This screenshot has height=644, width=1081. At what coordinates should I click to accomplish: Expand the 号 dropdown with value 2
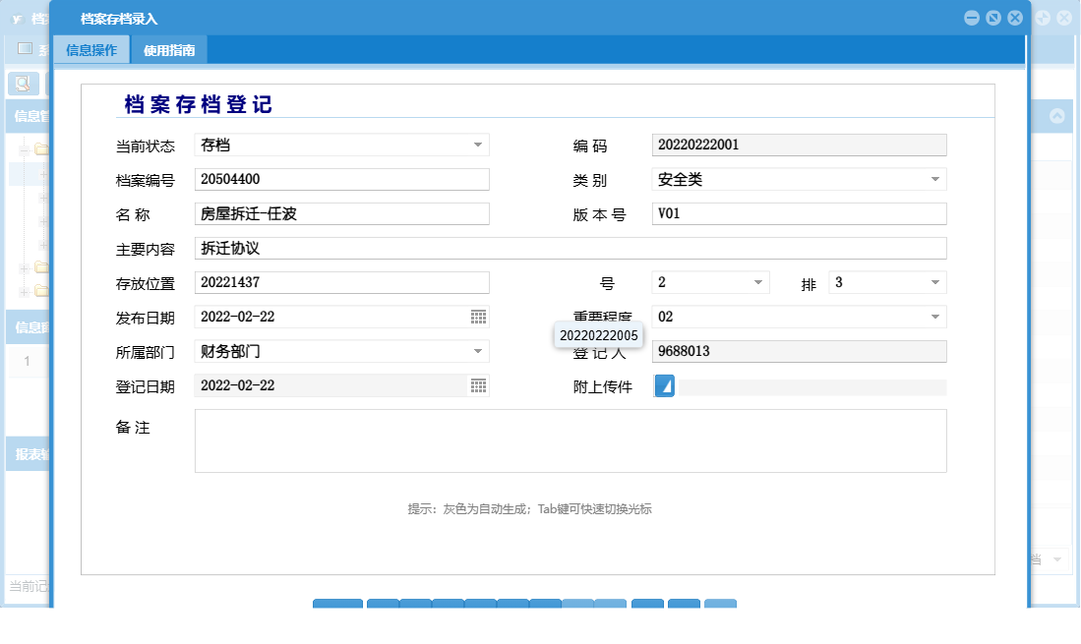pyautogui.click(x=759, y=282)
